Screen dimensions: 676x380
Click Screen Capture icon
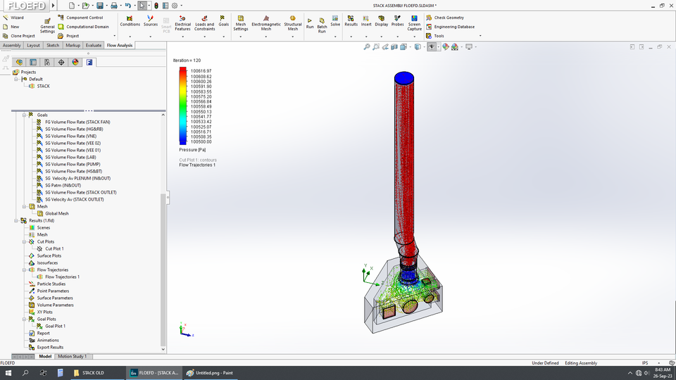pos(414,18)
